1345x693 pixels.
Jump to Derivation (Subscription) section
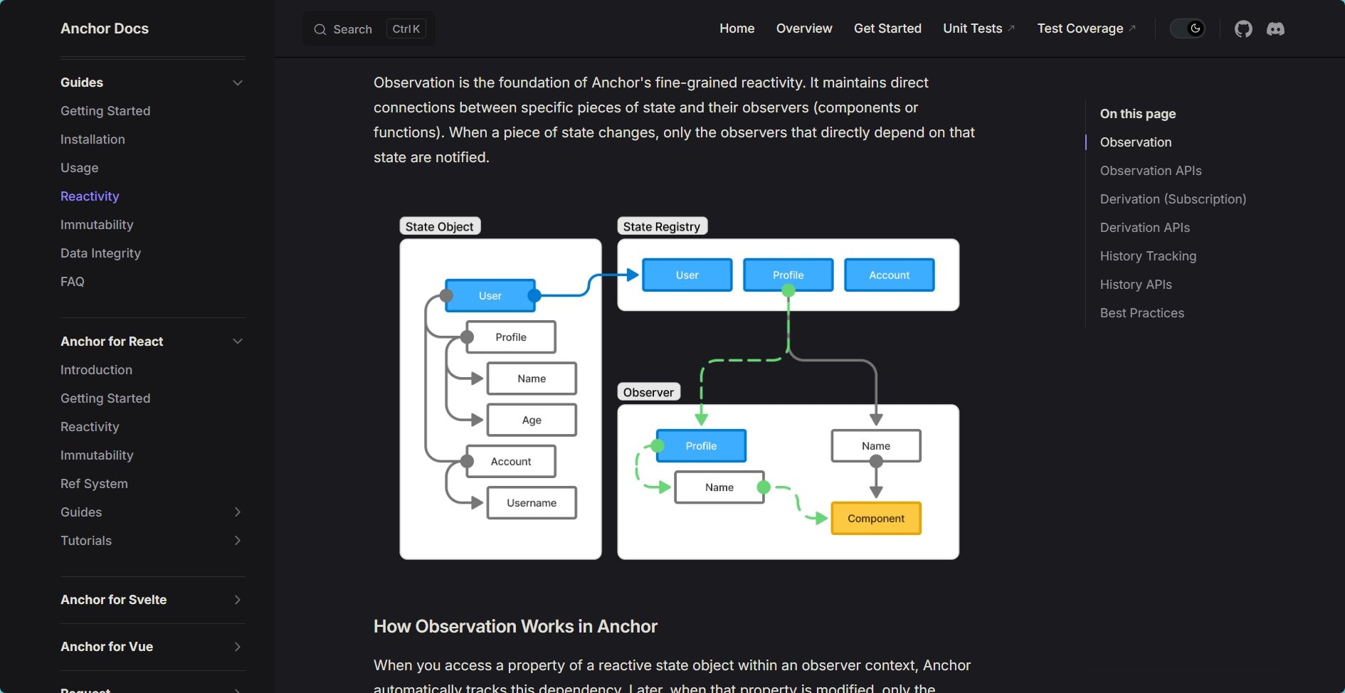(x=1173, y=199)
